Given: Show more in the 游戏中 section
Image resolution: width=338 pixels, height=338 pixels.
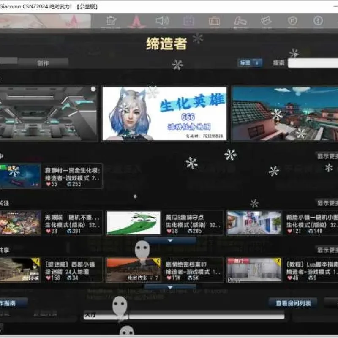Looking at the screenshot, I should tap(327, 156).
